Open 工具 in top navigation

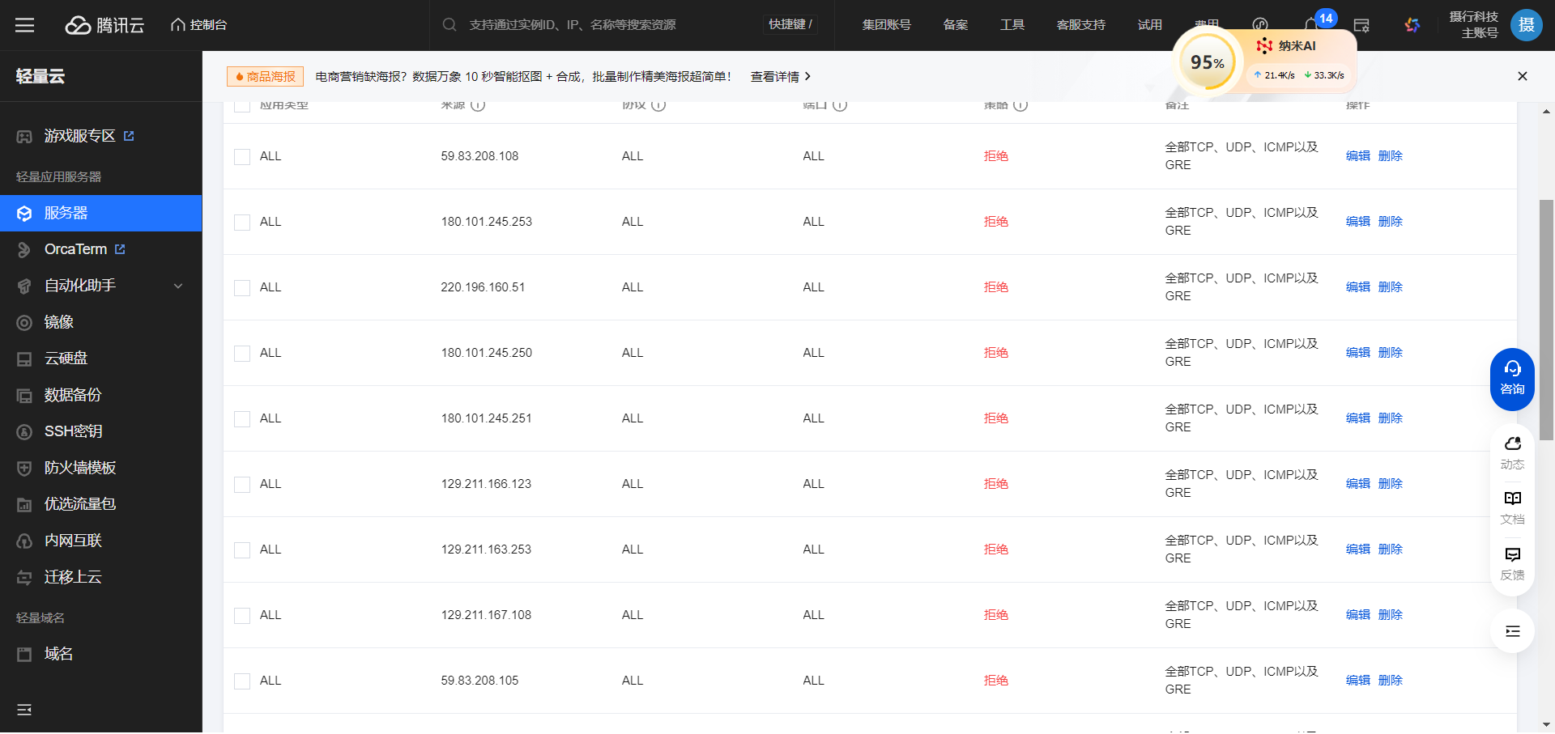coord(1012,25)
